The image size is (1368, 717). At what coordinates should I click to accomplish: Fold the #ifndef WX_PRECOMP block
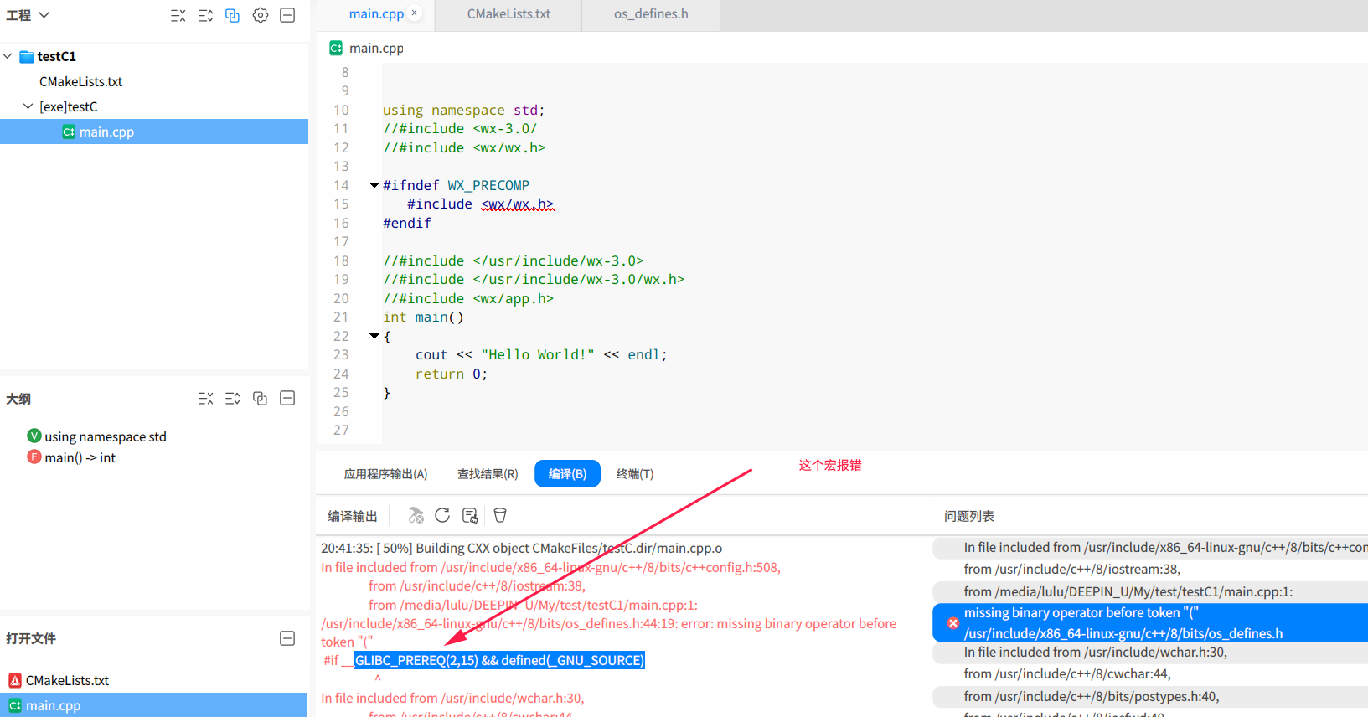pos(374,185)
